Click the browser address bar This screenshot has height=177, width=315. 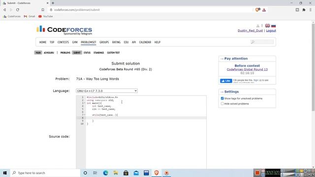[151, 10]
